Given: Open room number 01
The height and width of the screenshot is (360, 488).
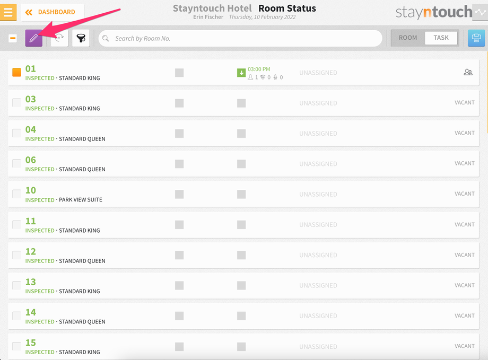Looking at the screenshot, I should coord(31,68).
